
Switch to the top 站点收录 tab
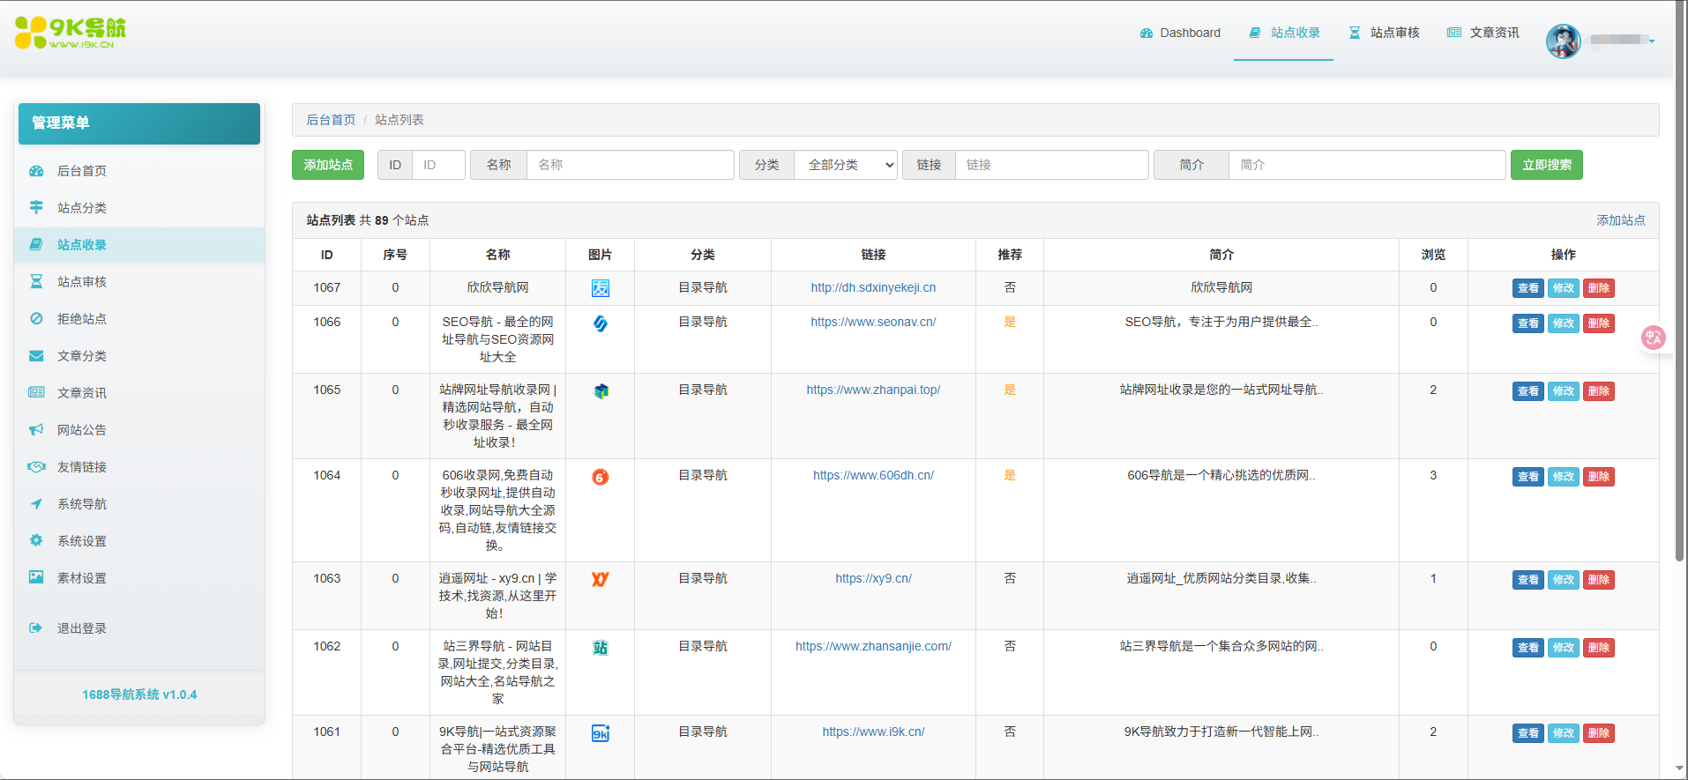point(1284,33)
